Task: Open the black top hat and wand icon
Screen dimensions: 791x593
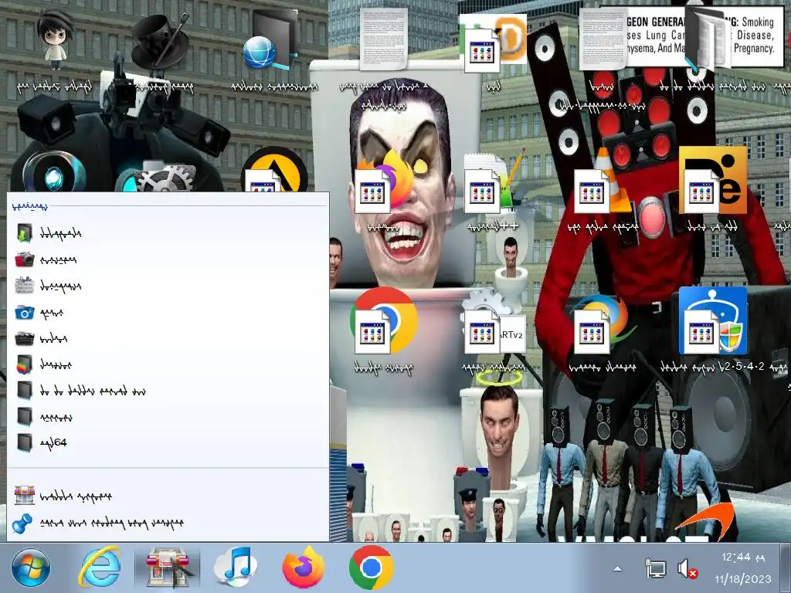Action: click(161, 40)
